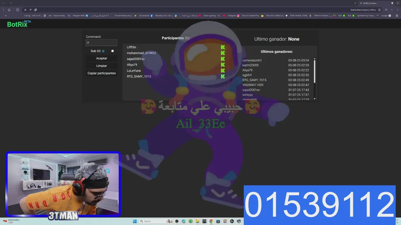
Task: Open Kick icon beside mohammad_AHWAZ
Action: [x=223, y=53]
